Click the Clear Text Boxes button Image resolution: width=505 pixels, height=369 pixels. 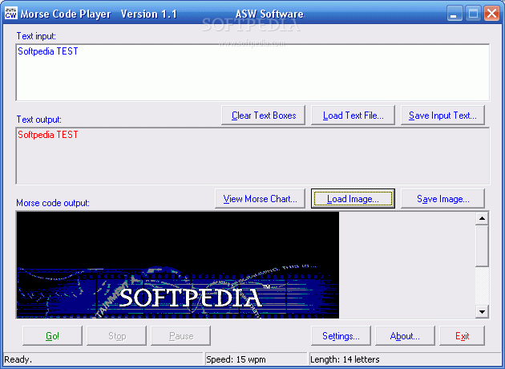click(x=263, y=116)
